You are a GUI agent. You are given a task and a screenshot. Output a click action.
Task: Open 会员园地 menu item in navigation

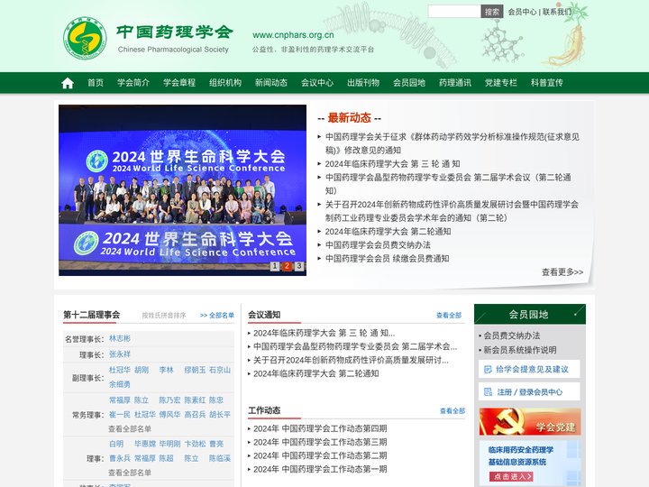click(409, 82)
